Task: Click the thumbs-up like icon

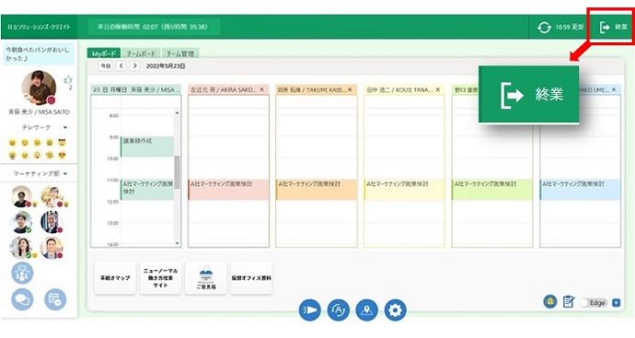Action: pos(67,80)
